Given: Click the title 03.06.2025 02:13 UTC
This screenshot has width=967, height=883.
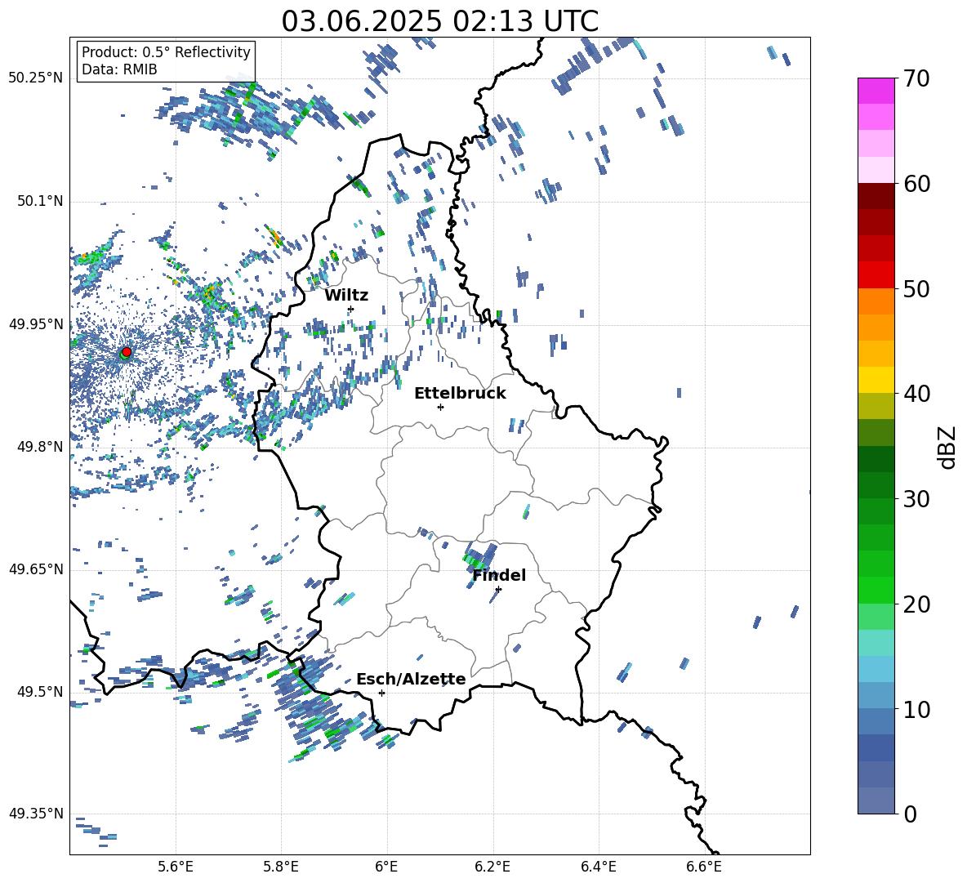Looking at the screenshot, I should pos(439,21).
